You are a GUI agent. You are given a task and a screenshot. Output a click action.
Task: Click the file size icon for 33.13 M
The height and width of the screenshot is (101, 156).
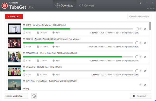[x=38, y=60]
